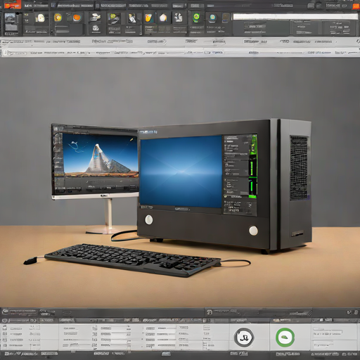360x360 pixels.
Task: Click the white input bar in the top toolbar
Action: tap(295, 16)
